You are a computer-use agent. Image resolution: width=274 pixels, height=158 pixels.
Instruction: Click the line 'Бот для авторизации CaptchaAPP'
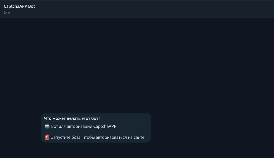click(x=84, y=126)
